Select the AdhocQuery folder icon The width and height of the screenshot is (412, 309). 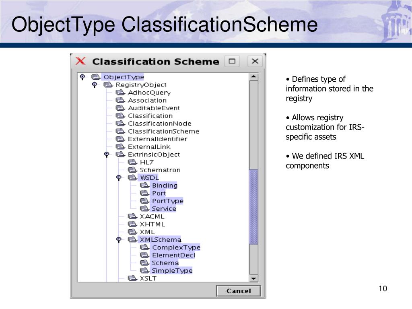(120, 93)
